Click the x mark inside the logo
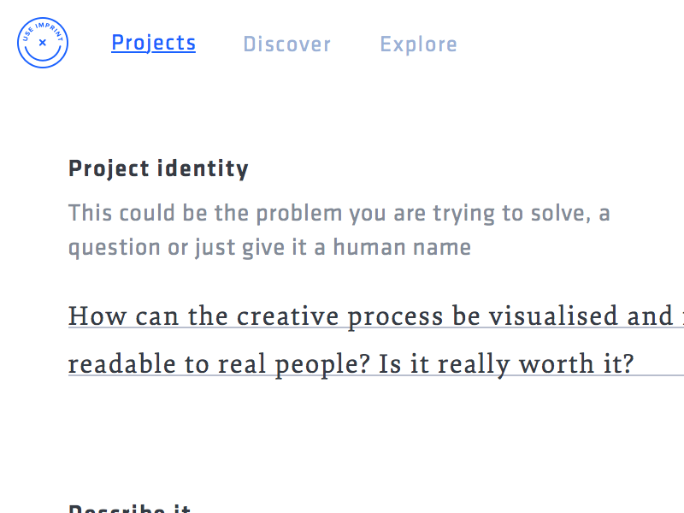The width and height of the screenshot is (684, 513). tap(43, 42)
